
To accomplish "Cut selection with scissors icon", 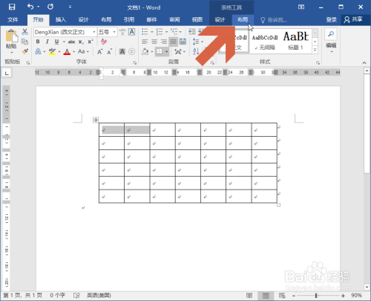I will [24, 32].
